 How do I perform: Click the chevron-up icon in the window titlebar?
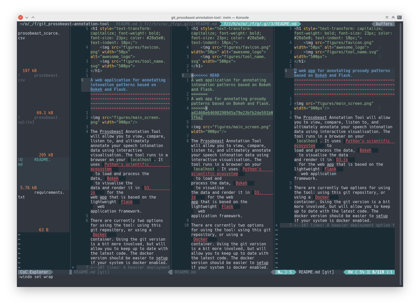point(33,17)
